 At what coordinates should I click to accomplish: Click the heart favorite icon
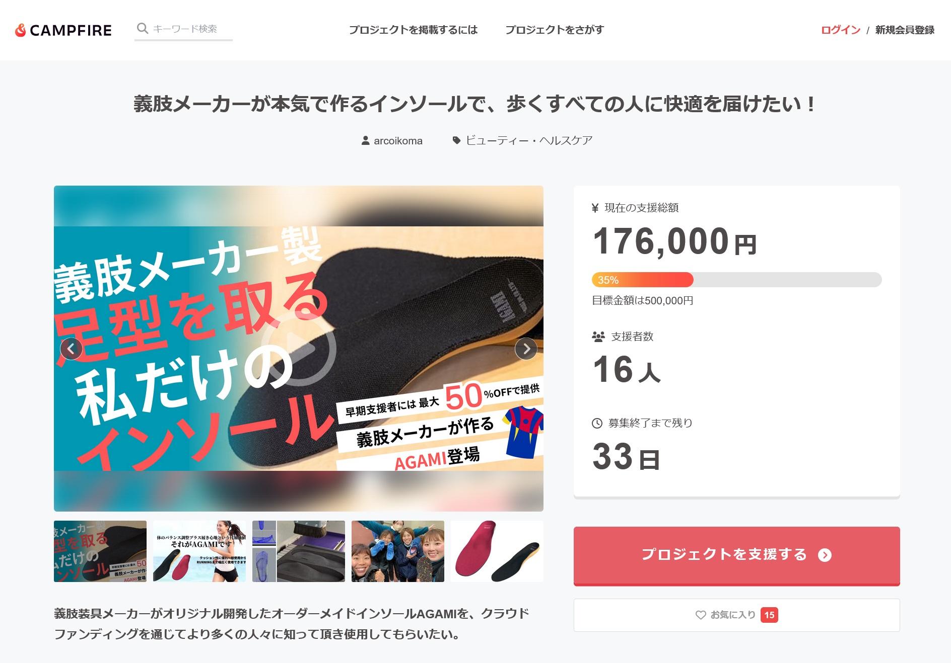click(701, 615)
